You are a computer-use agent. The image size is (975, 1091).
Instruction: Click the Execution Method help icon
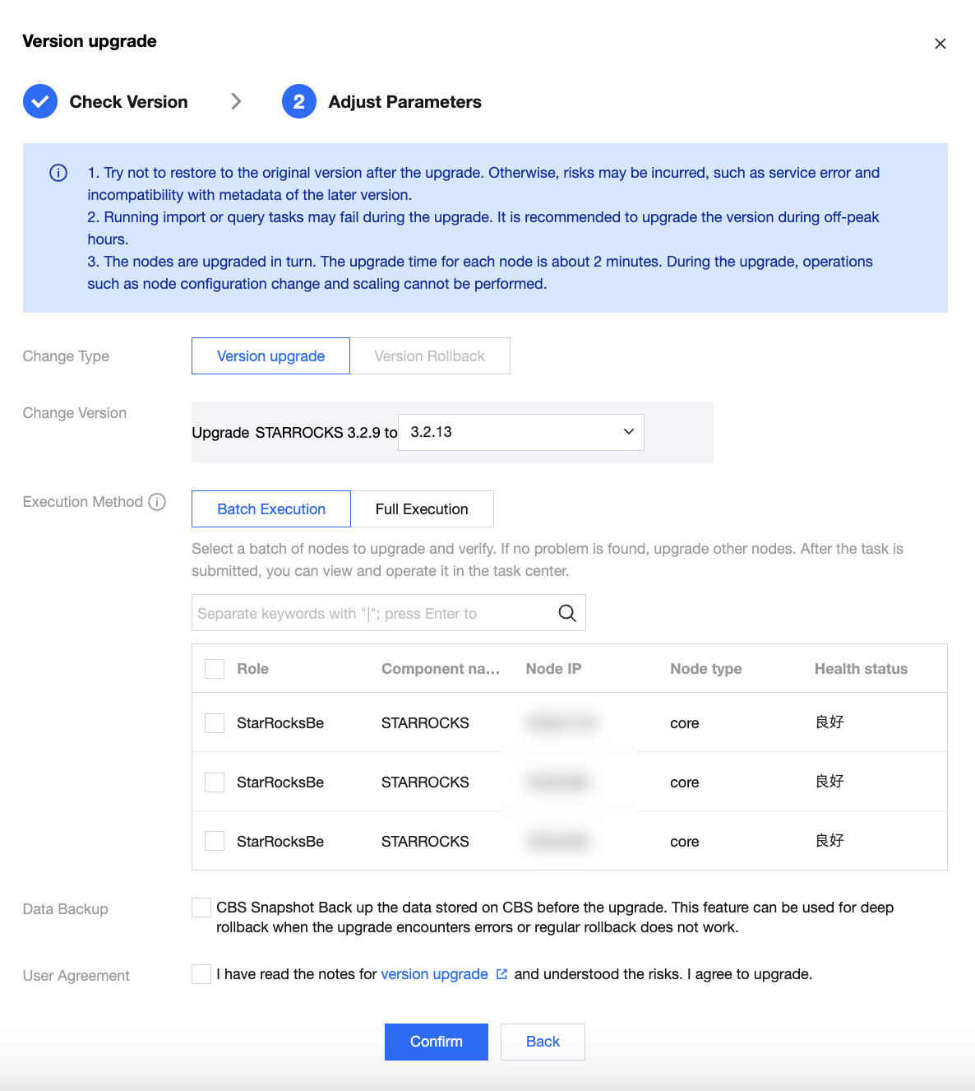point(157,502)
